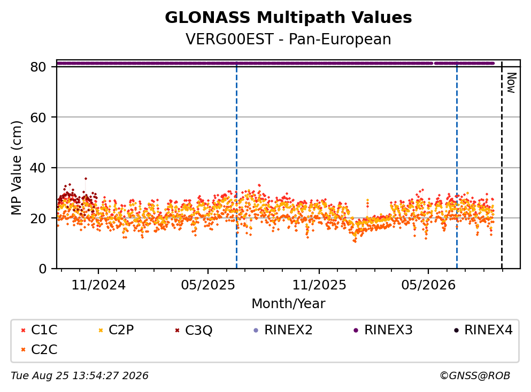
Task: Click the MP Value (cm) axis label
Action: (16, 168)
